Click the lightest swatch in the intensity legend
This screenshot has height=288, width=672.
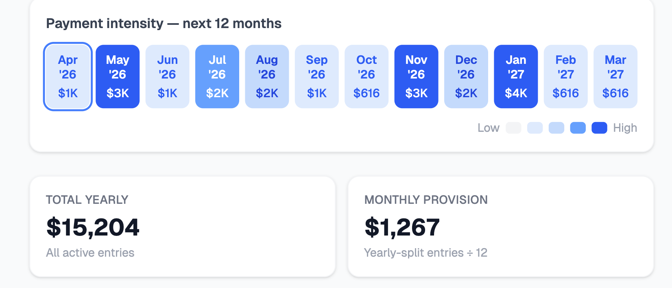(x=514, y=128)
